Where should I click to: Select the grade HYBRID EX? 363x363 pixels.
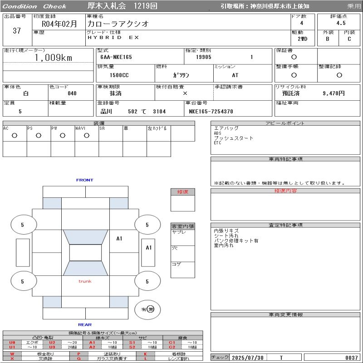(113, 38)
